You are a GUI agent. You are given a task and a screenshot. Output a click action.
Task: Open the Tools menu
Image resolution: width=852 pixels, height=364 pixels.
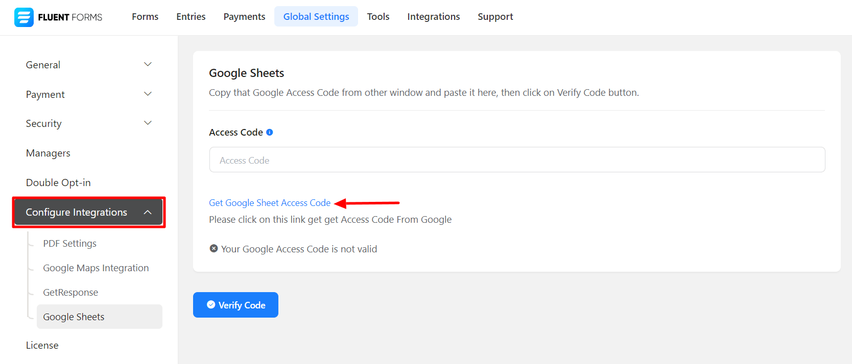pyautogui.click(x=378, y=17)
